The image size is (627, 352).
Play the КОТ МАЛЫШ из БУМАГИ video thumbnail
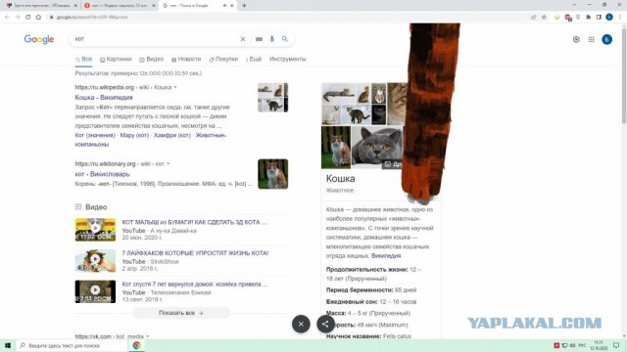95,230
